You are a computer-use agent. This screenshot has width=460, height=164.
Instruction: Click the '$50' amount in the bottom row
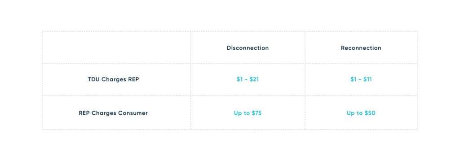pyautogui.click(x=370, y=113)
